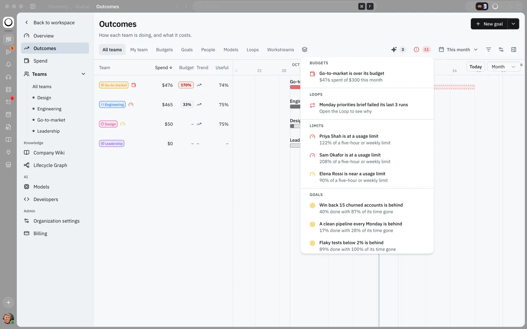
Task: Click the Leadership team tag in table
Action: point(112,143)
